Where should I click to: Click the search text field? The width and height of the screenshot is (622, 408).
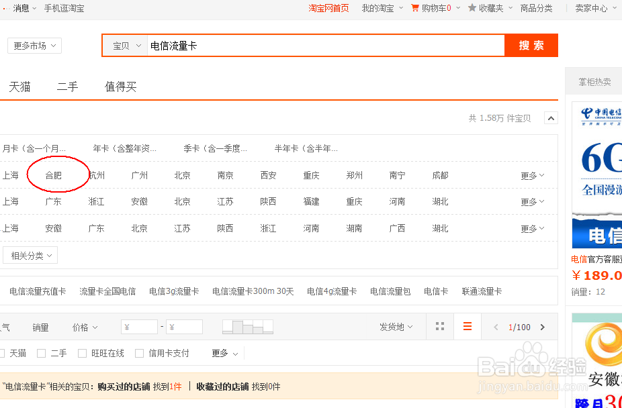point(326,46)
